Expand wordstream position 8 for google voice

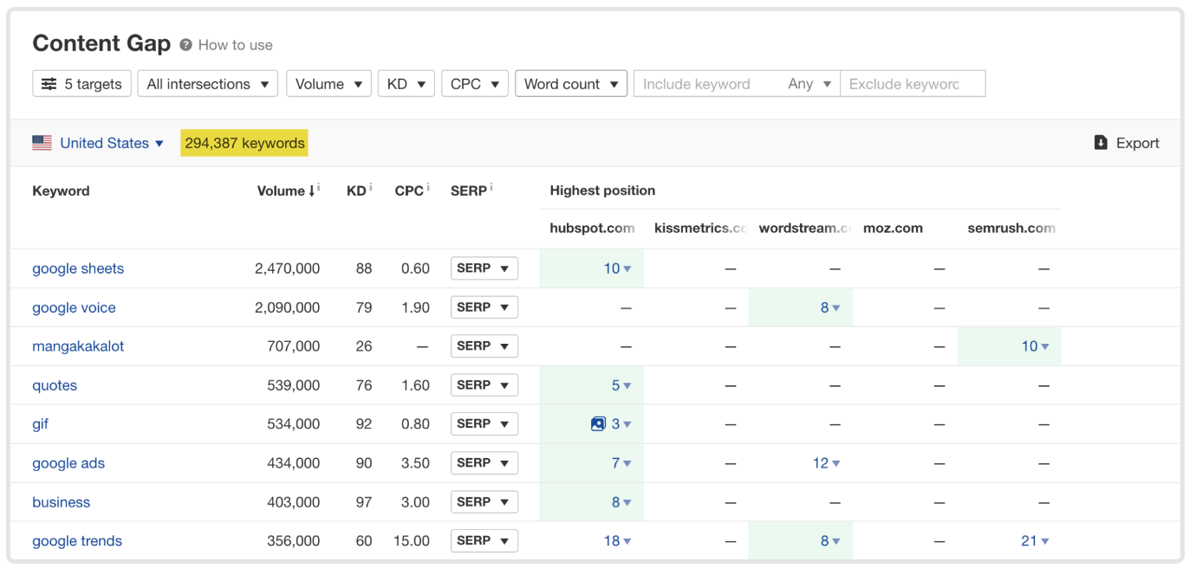831,307
